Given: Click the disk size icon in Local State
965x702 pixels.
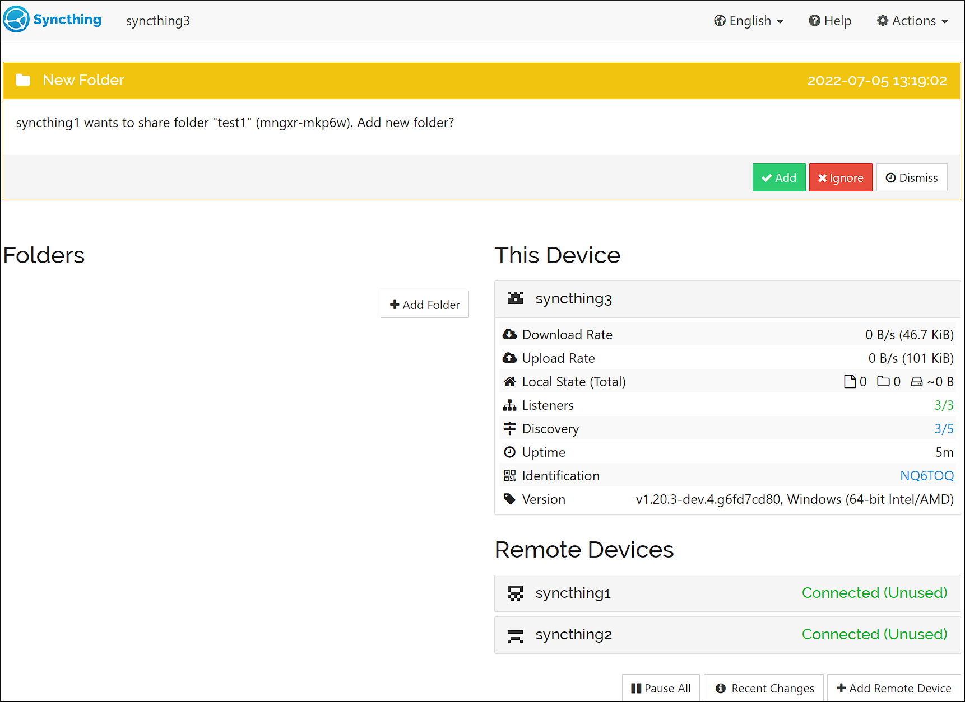Looking at the screenshot, I should [917, 382].
